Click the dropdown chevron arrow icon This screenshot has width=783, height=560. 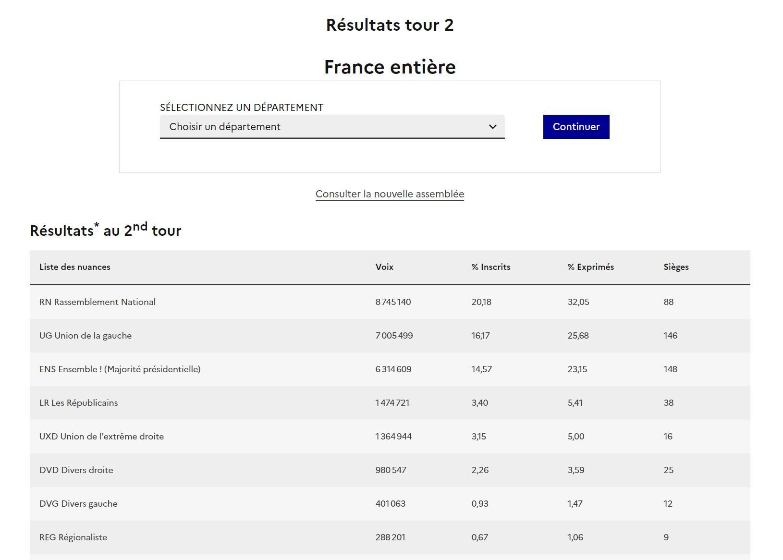(492, 127)
